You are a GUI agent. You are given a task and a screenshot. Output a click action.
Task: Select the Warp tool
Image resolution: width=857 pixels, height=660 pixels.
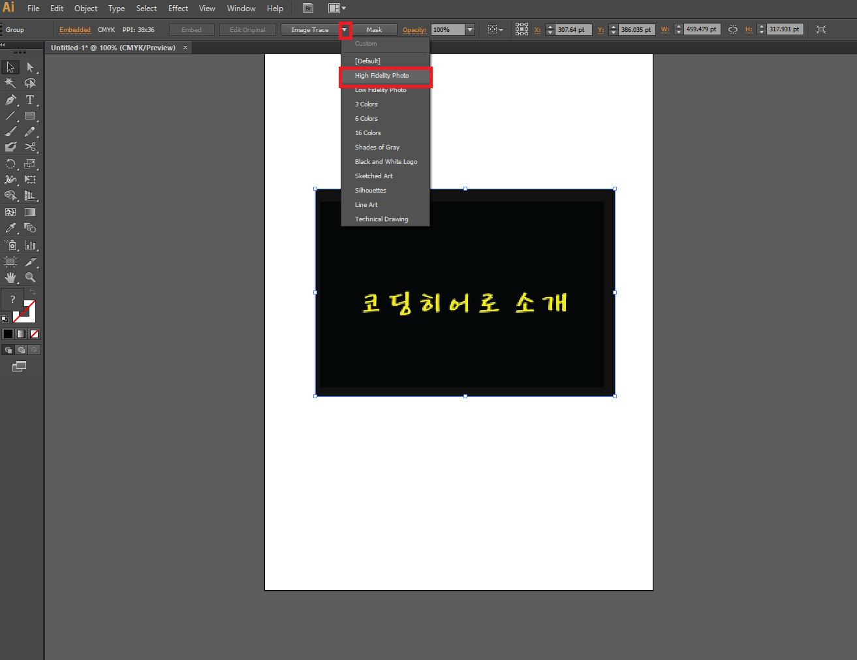click(x=10, y=180)
